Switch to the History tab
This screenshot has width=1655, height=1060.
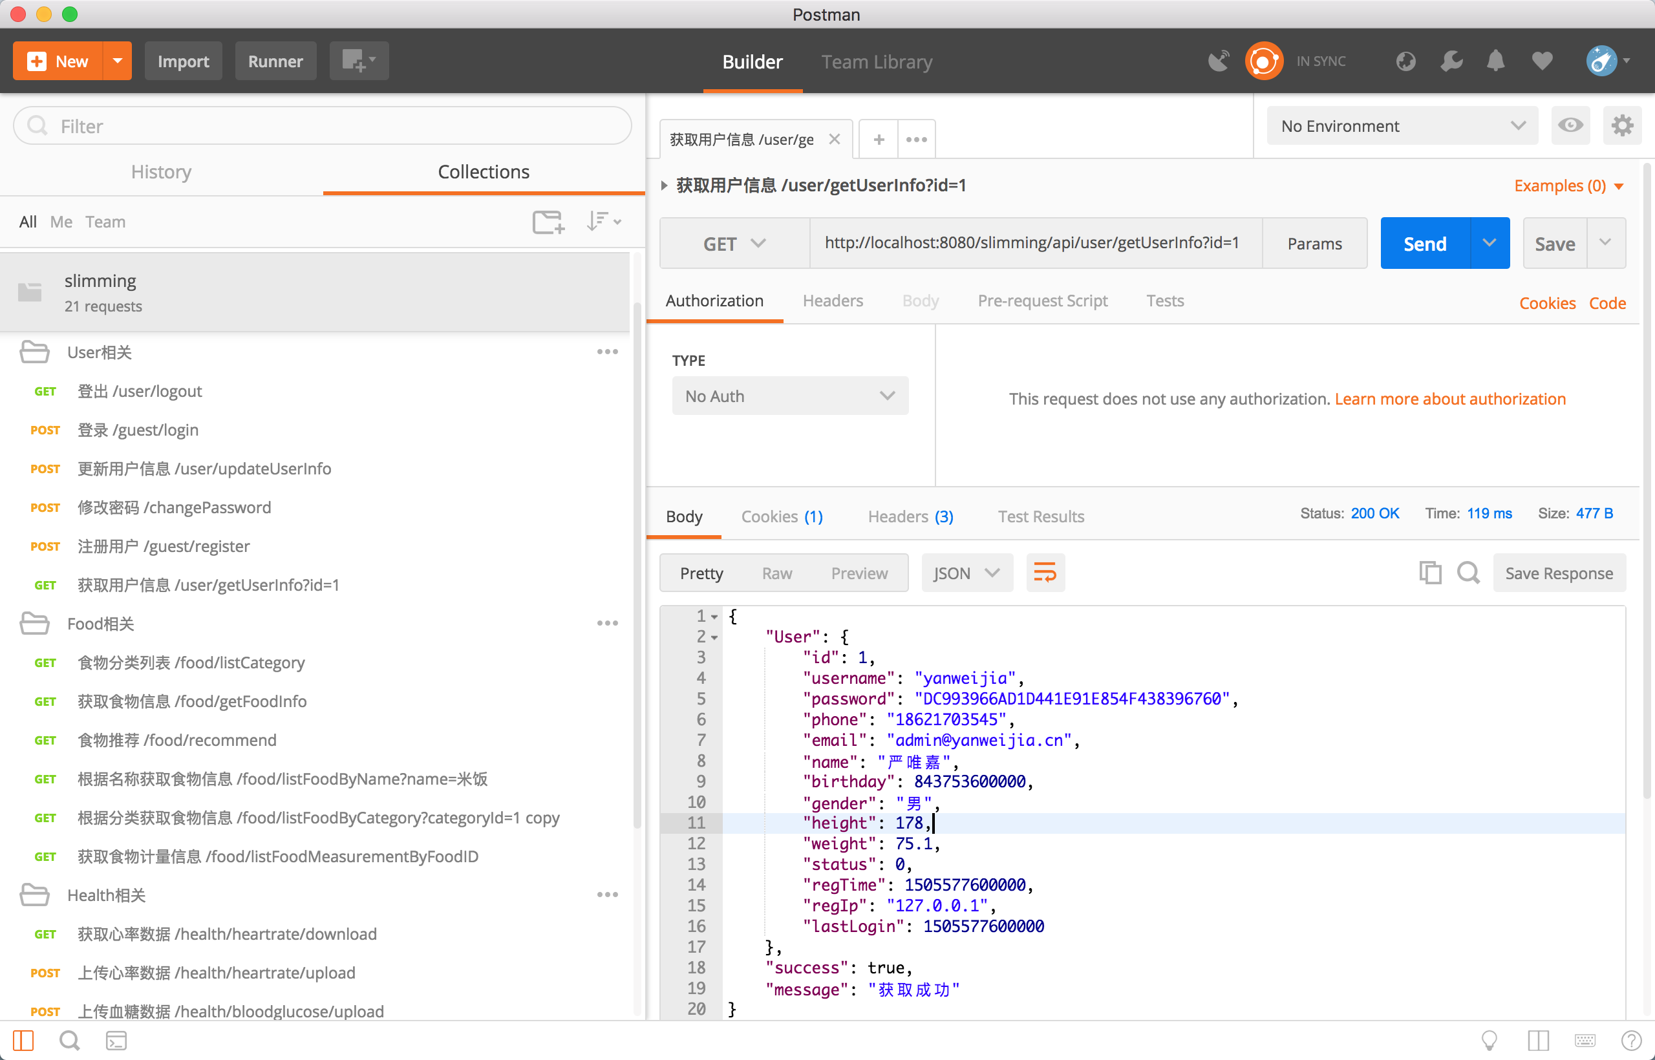point(161,172)
